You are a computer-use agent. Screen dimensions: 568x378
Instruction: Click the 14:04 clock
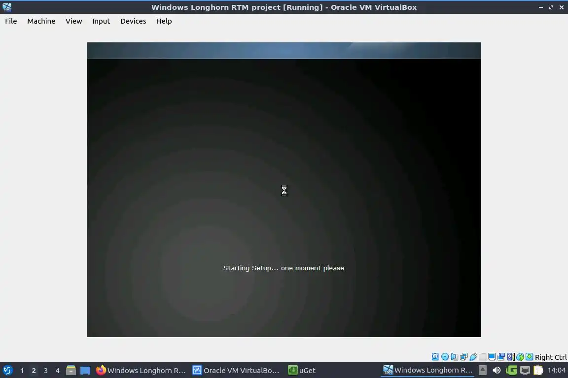(x=556, y=370)
